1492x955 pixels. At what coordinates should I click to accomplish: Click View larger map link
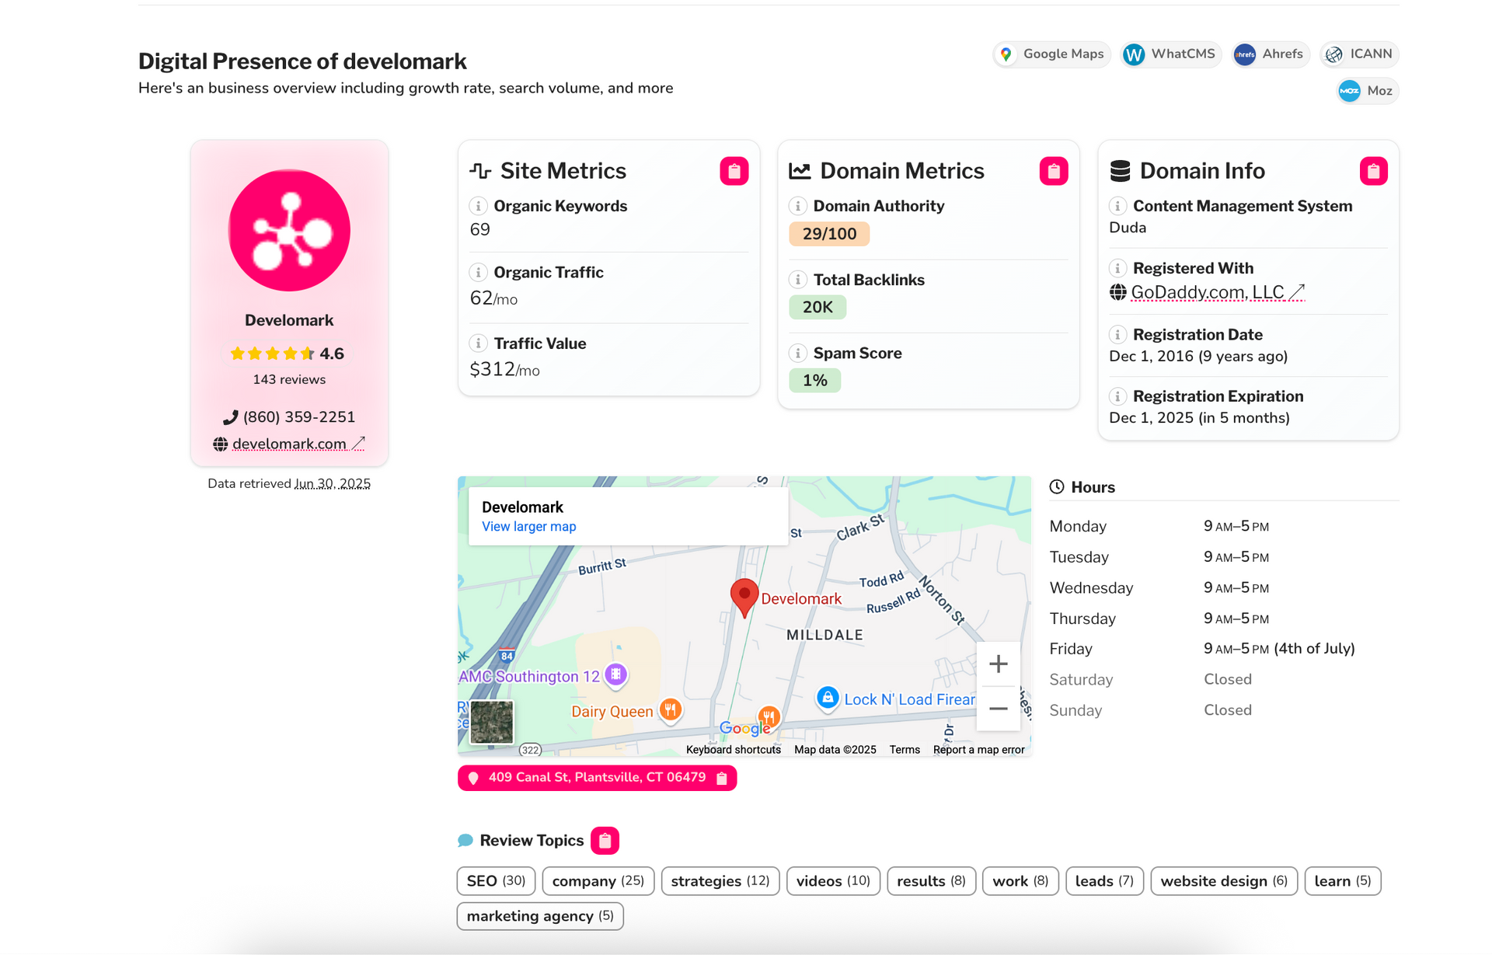[528, 527]
